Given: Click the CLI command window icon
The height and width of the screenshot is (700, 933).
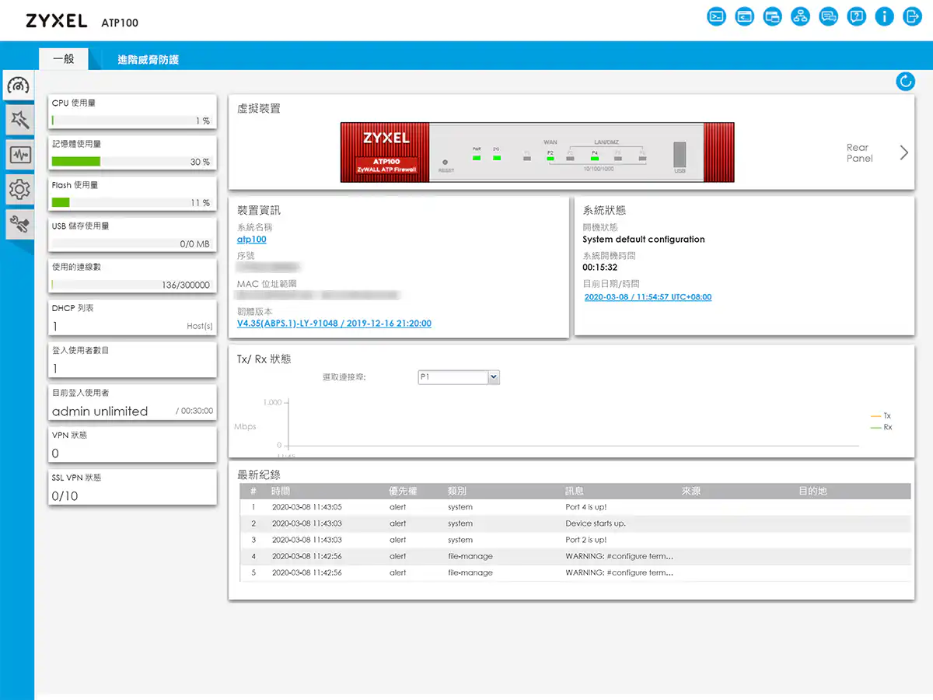Looking at the screenshot, I should [x=744, y=16].
